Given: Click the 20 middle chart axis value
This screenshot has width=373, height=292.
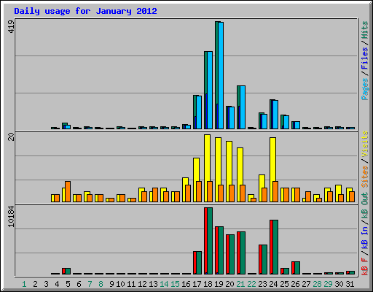Looking at the screenshot, I should pyautogui.click(x=11, y=137).
